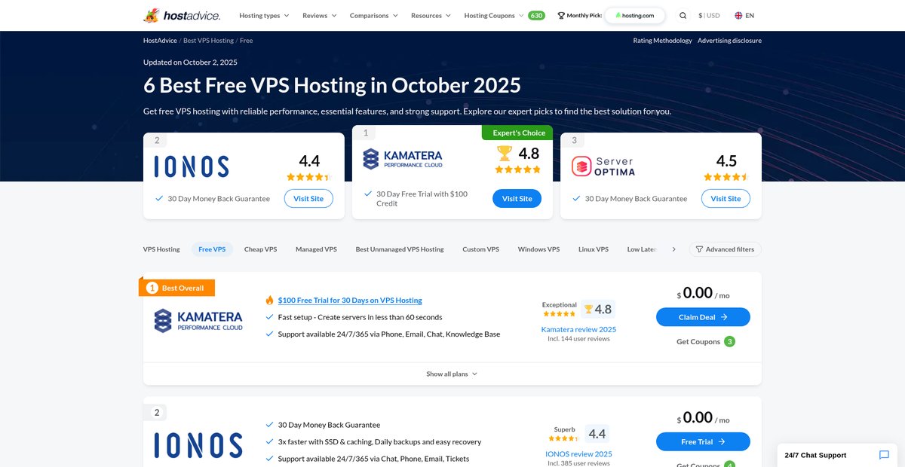Viewport: 905px width, 467px height.
Task: Open the $100 Free Trial for 30 Days link
Action: click(x=350, y=300)
